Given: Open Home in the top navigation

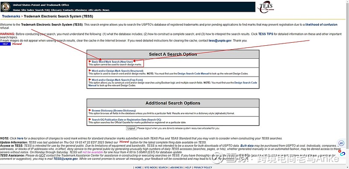Looking at the screenshot, I should tap(16, 10).
